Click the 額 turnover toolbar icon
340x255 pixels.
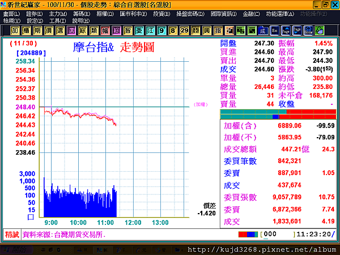(195, 31)
